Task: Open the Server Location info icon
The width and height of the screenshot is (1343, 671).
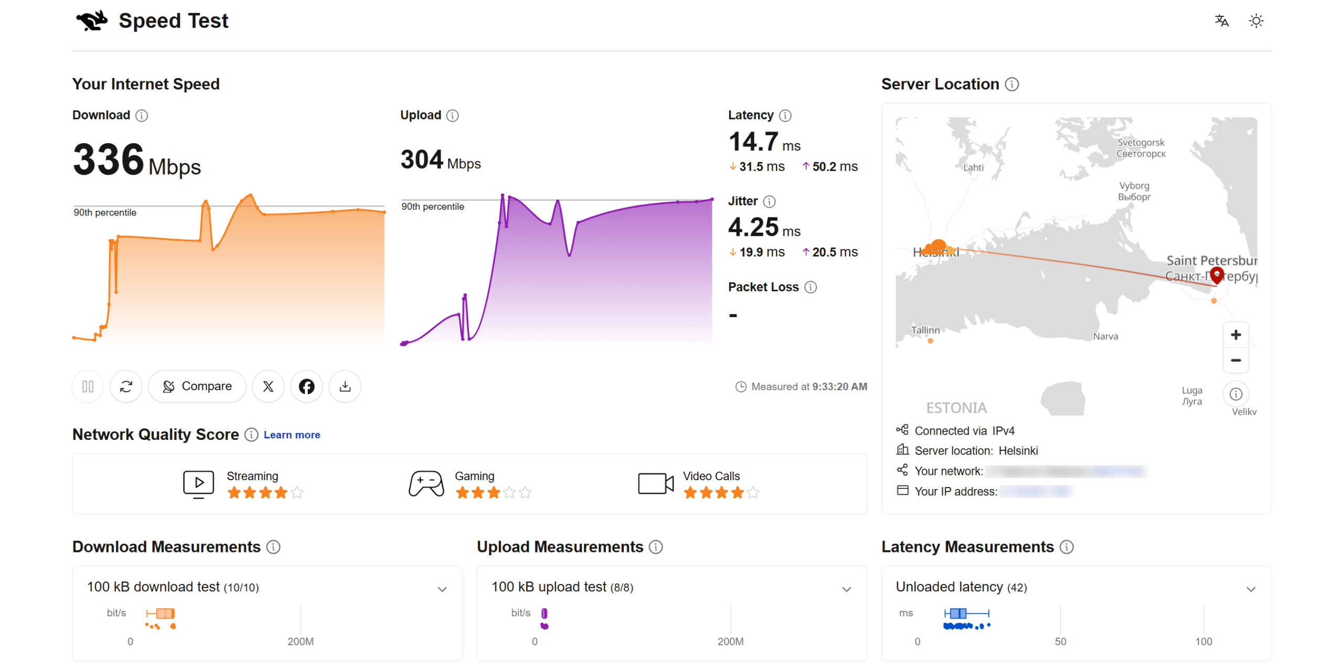Action: (x=1012, y=84)
